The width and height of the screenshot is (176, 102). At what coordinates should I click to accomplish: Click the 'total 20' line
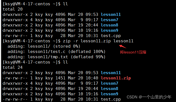13,9
